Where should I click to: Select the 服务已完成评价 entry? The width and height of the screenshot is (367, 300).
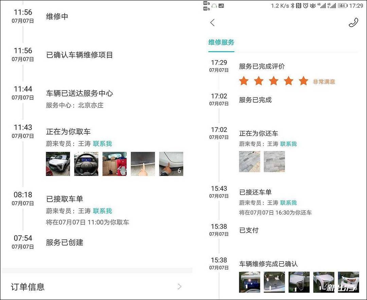[x=262, y=66]
